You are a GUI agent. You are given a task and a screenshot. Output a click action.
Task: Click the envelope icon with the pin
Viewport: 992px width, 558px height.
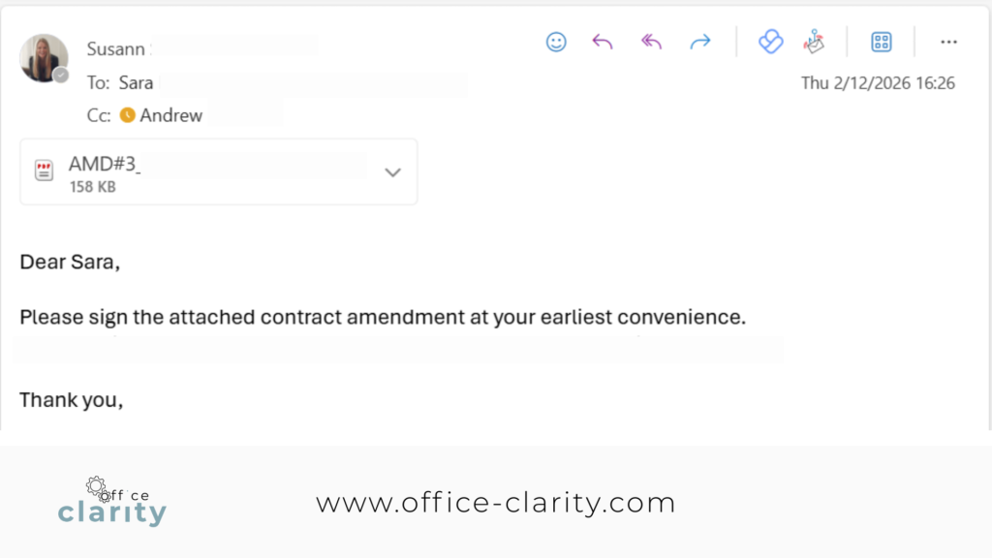[814, 42]
